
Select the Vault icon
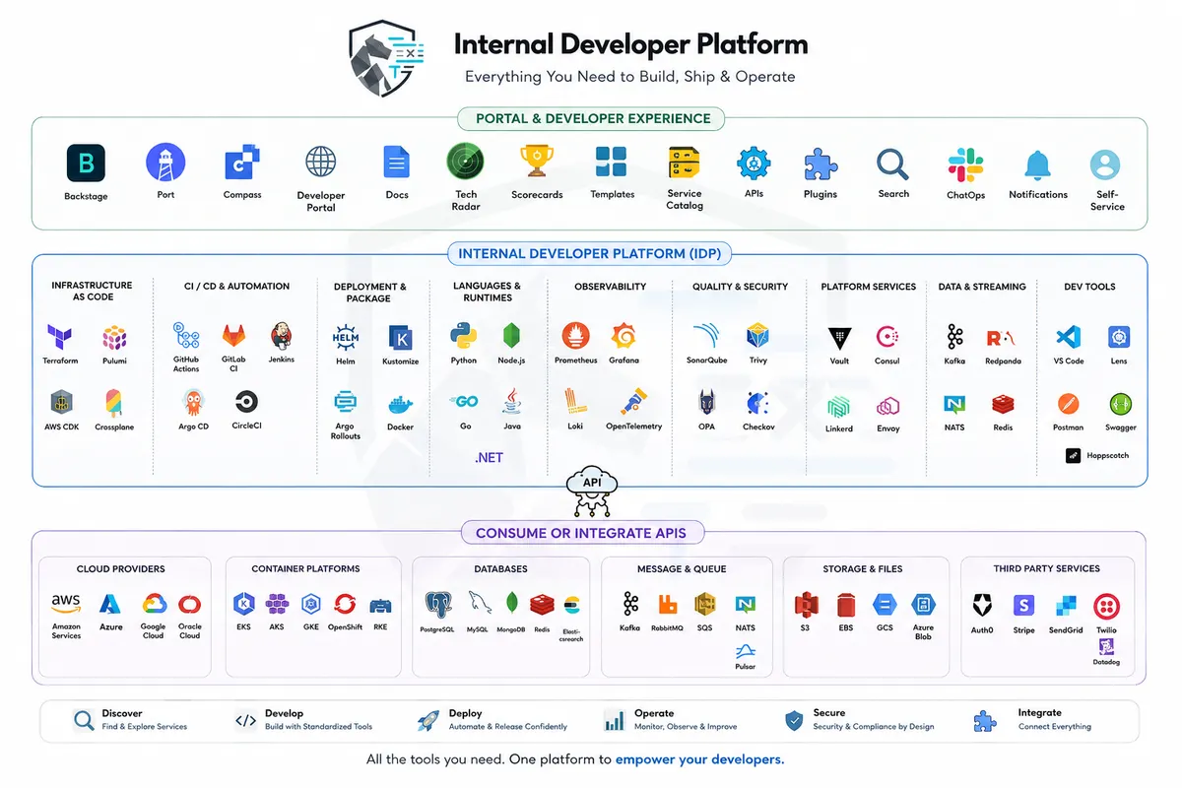point(839,339)
